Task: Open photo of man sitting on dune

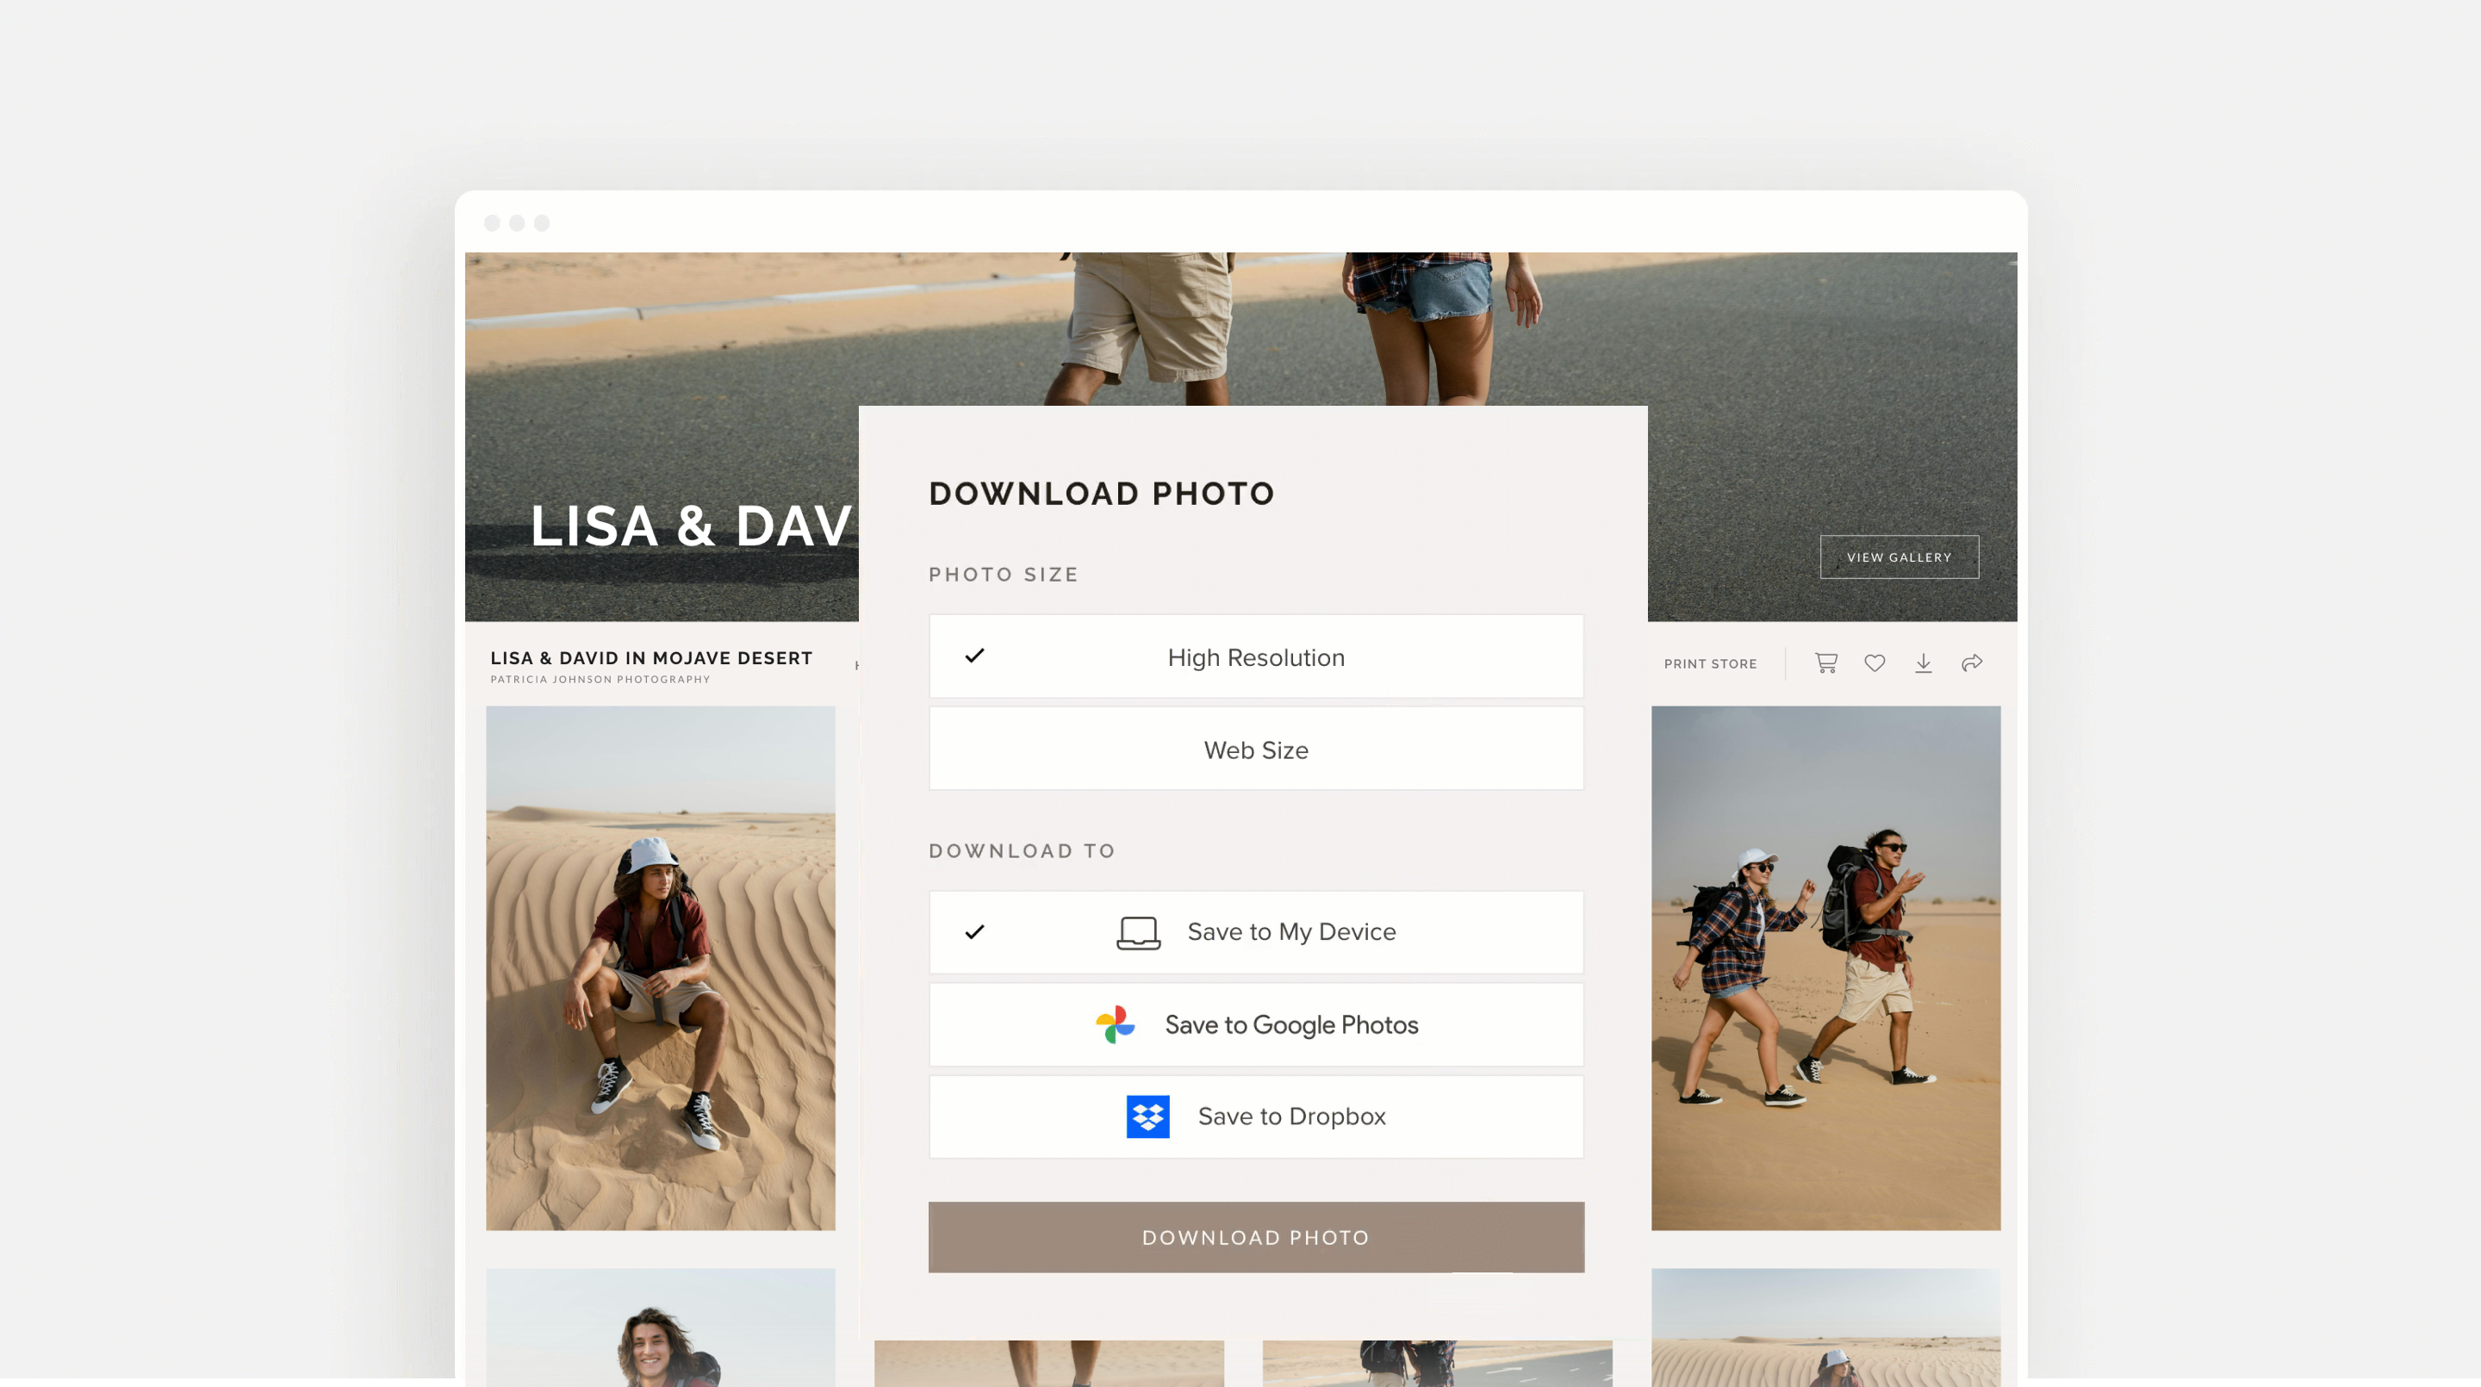Action: (660, 967)
